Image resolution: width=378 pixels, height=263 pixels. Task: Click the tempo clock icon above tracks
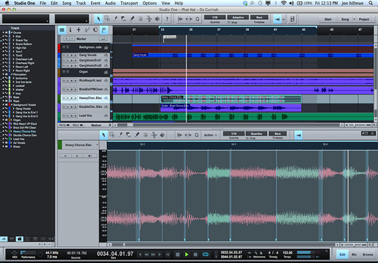(95, 30)
